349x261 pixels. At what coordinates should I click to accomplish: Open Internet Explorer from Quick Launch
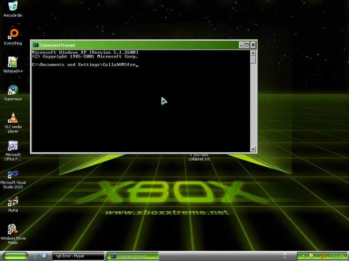37,256
